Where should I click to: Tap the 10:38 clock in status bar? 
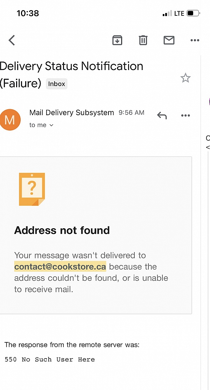pyautogui.click(x=28, y=13)
